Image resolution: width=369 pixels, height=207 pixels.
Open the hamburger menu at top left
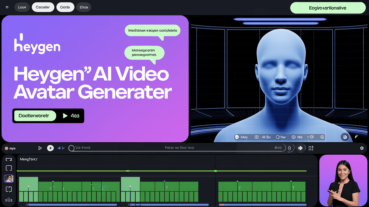(7, 7)
